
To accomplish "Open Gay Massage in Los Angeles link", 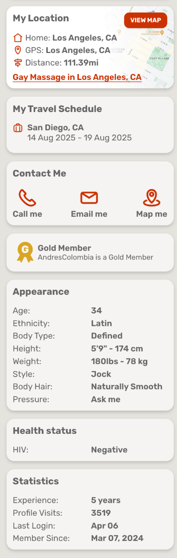I will coord(77,77).
